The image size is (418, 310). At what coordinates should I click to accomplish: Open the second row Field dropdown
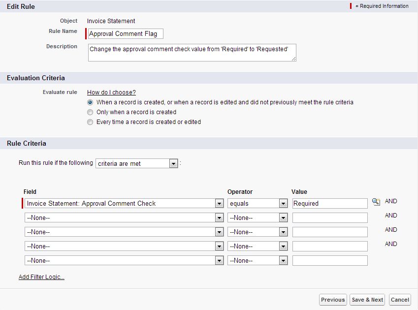click(x=124, y=217)
